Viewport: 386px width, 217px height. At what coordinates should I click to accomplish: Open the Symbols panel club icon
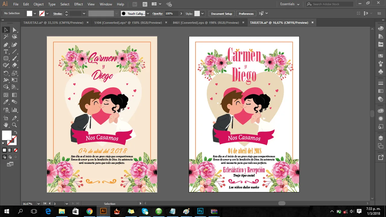tap(381, 72)
